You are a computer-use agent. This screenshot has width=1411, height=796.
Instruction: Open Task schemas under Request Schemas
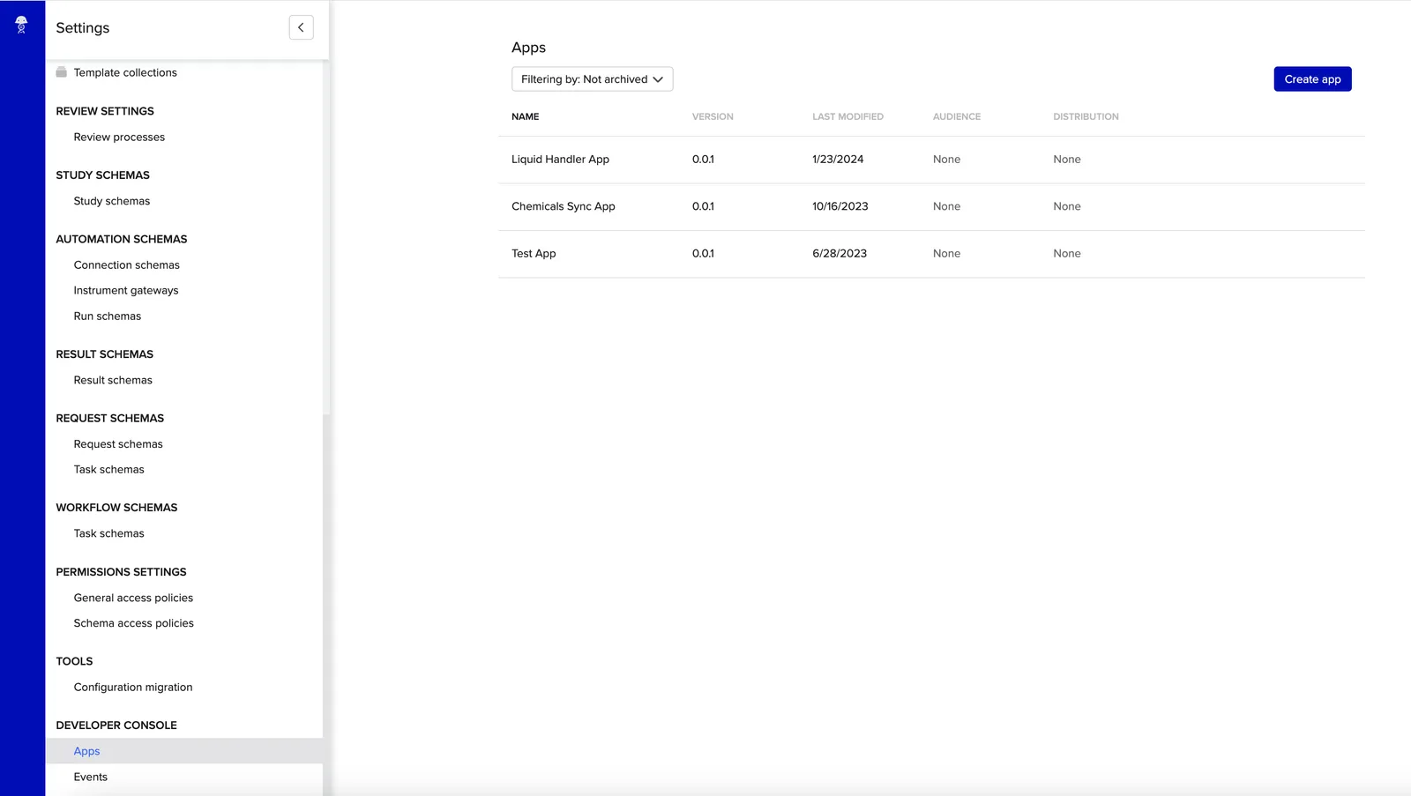click(109, 470)
